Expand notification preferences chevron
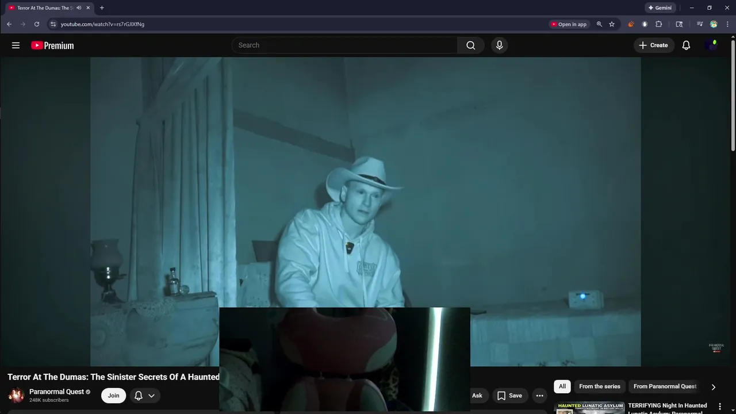Image resolution: width=736 pixels, height=414 pixels. coord(151,396)
